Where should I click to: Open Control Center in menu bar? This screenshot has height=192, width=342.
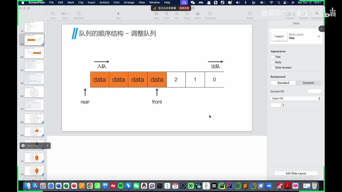pyautogui.click(x=286, y=2)
